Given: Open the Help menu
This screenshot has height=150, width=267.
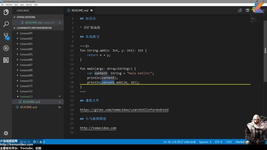Looking at the screenshot, I should [x=36, y=5].
